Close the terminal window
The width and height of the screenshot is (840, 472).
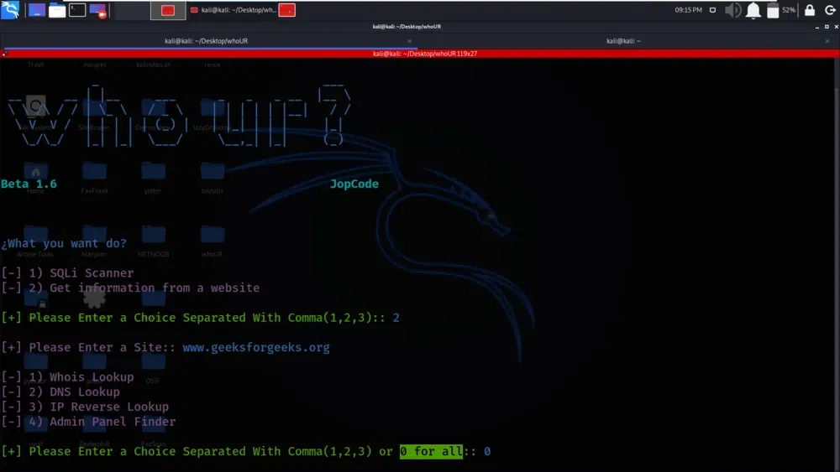[837, 27]
